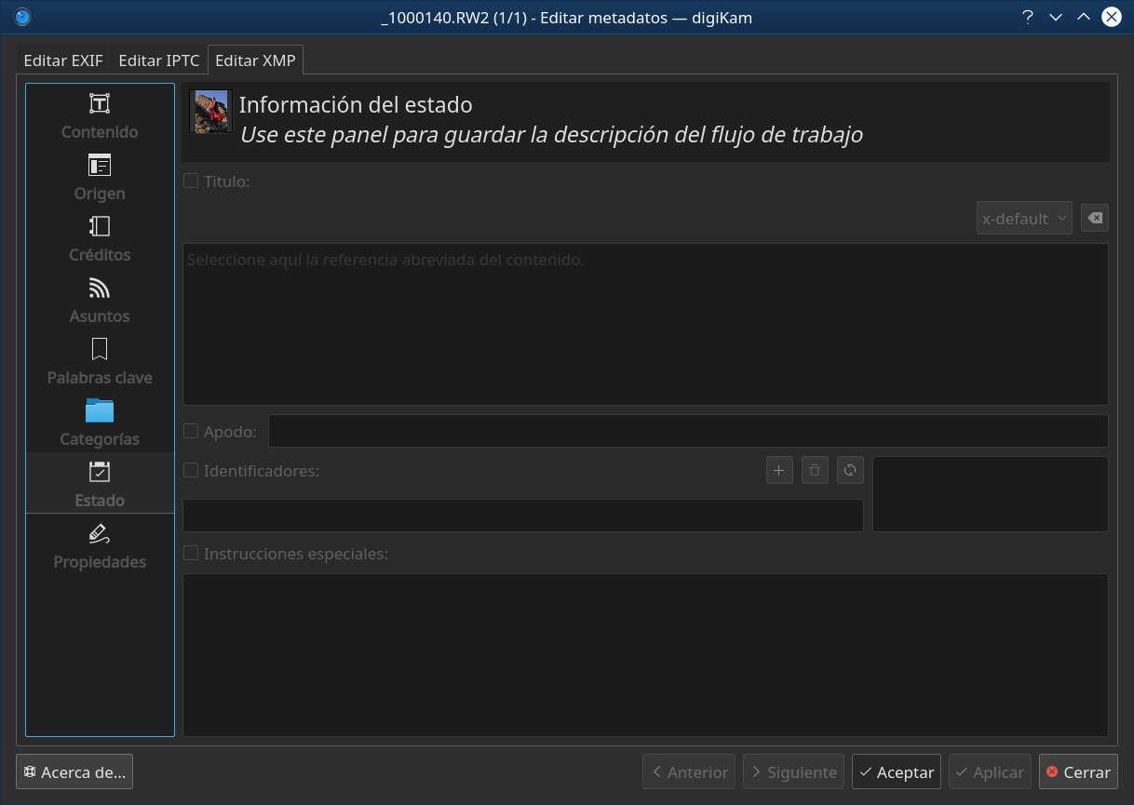Switch to the Editar IPTC tab
Image resolution: width=1134 pixels, height=805 pixels.
point(159,60)
